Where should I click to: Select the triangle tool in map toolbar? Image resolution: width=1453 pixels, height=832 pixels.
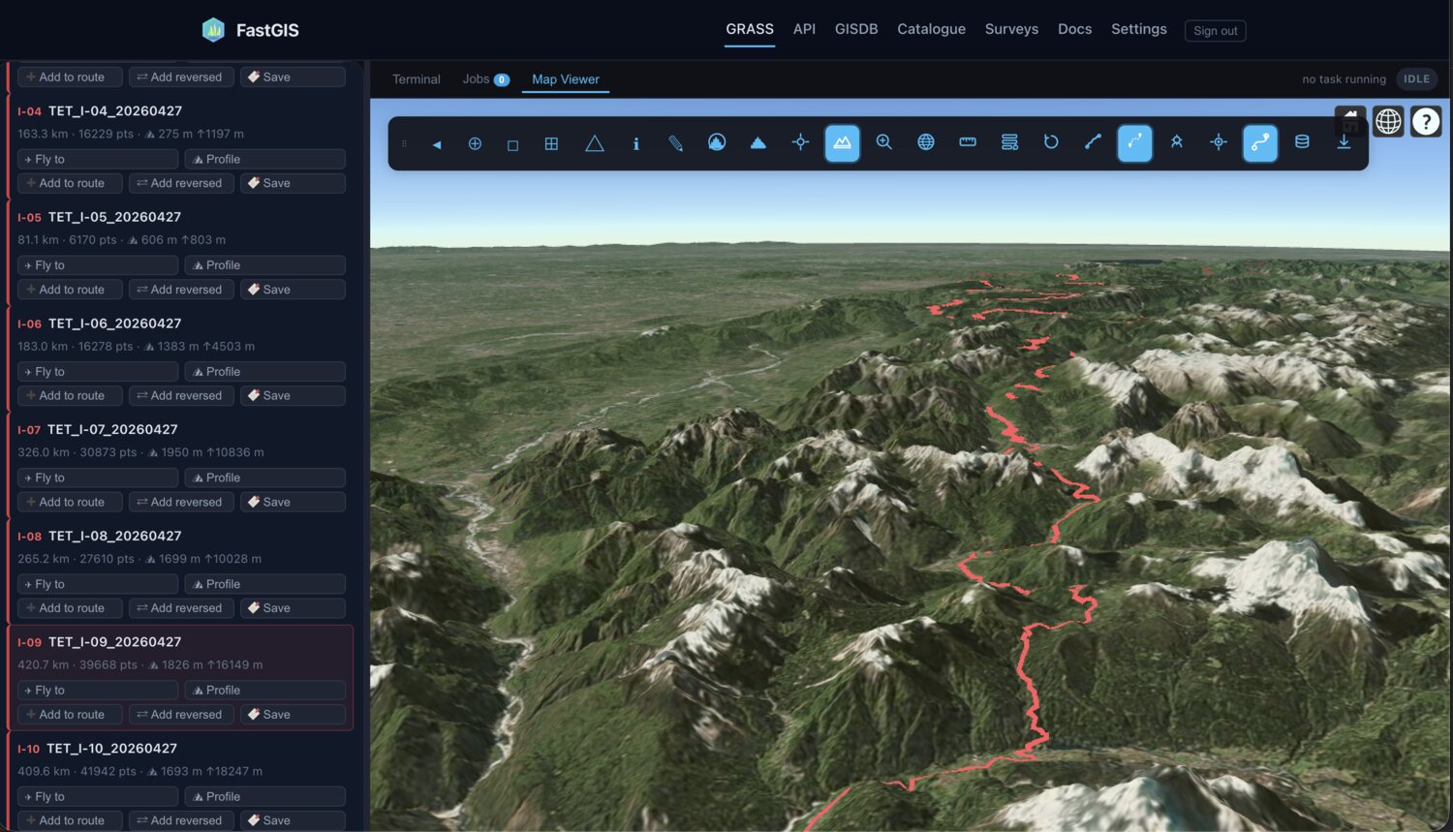tap(595, 143)
